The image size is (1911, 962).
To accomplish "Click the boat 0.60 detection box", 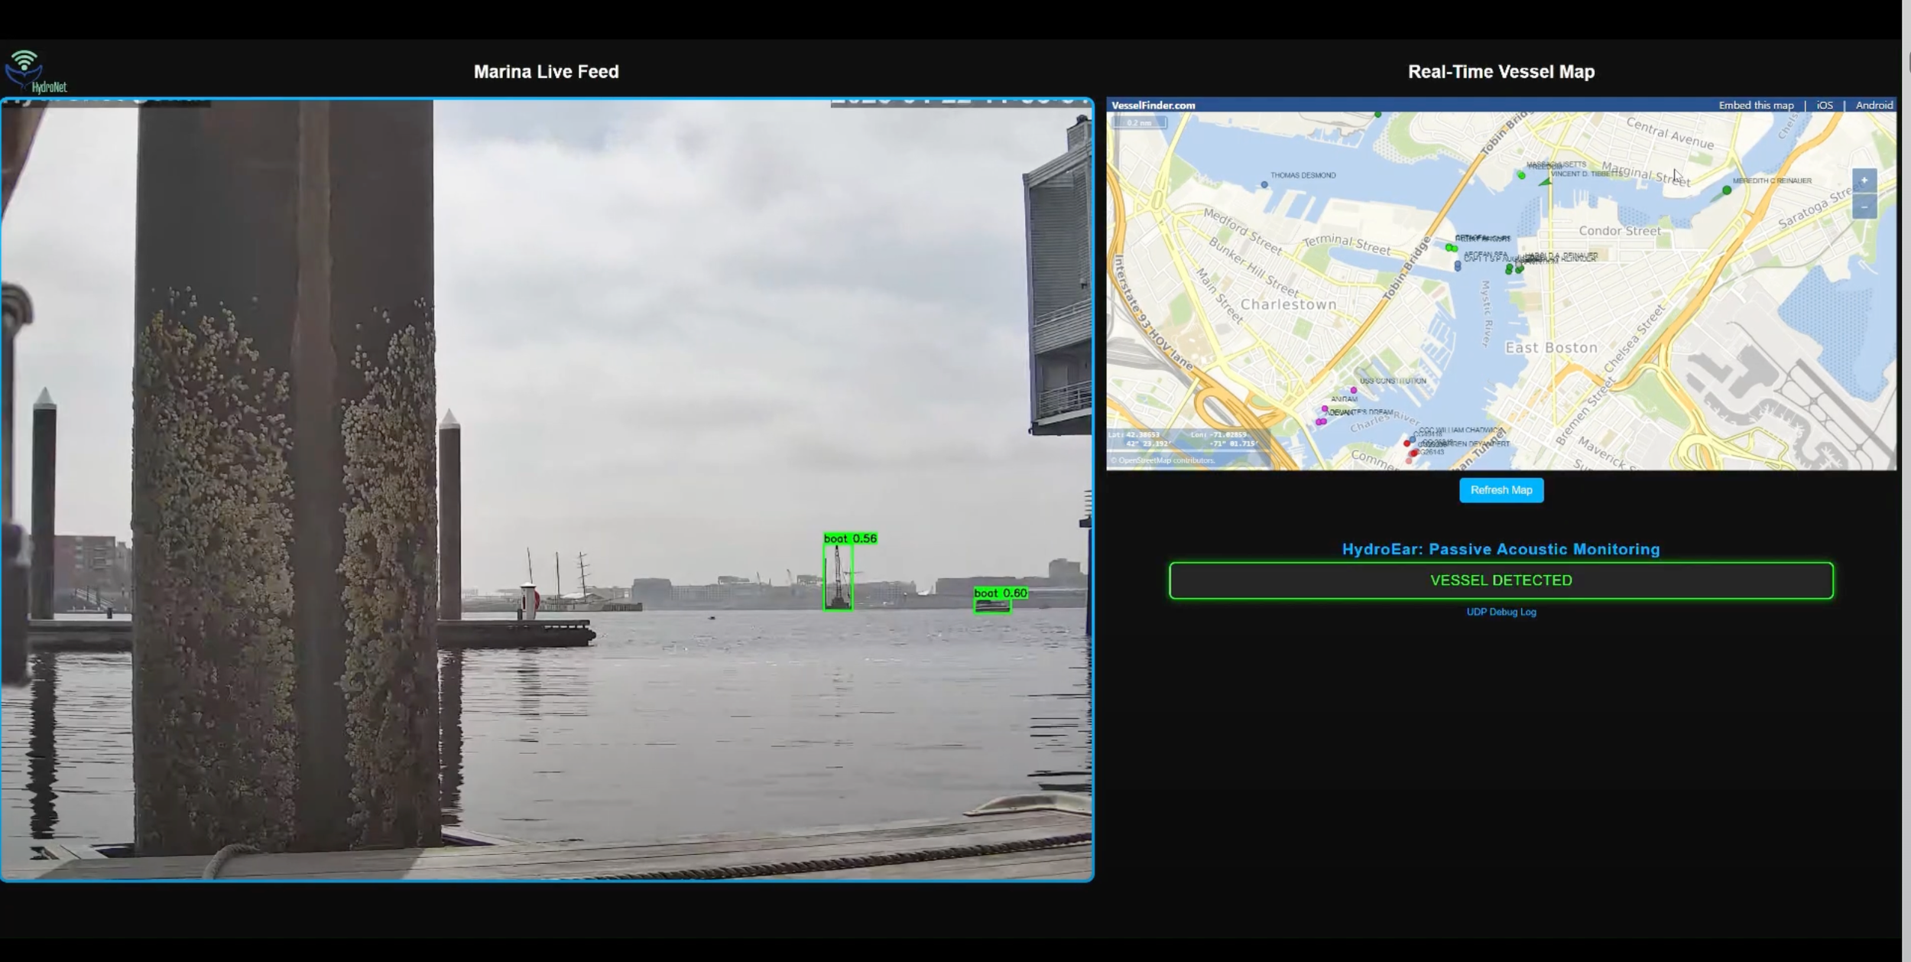I will (x=992, y=606).
